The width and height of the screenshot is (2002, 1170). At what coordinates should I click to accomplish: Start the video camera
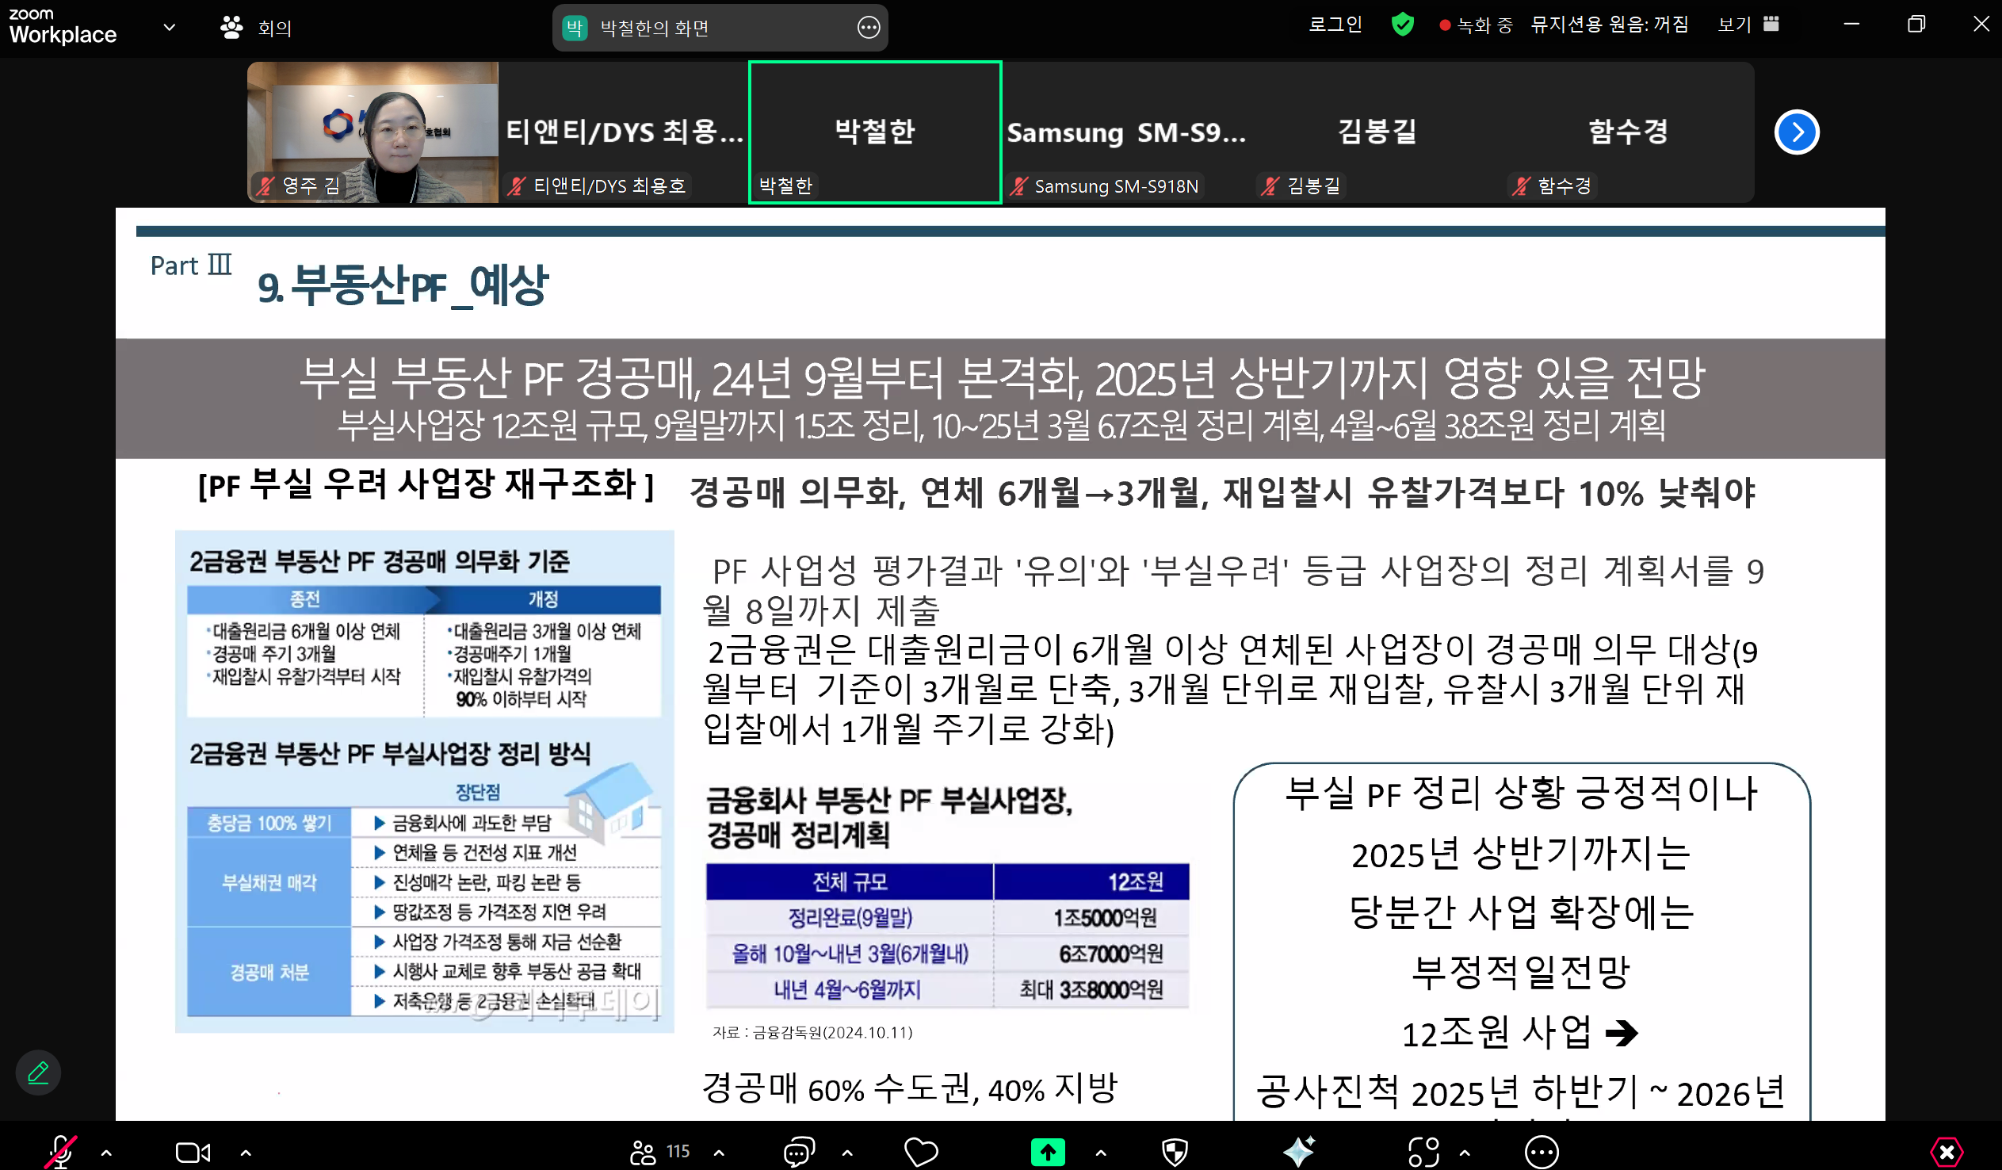(x=189, y=1151)
